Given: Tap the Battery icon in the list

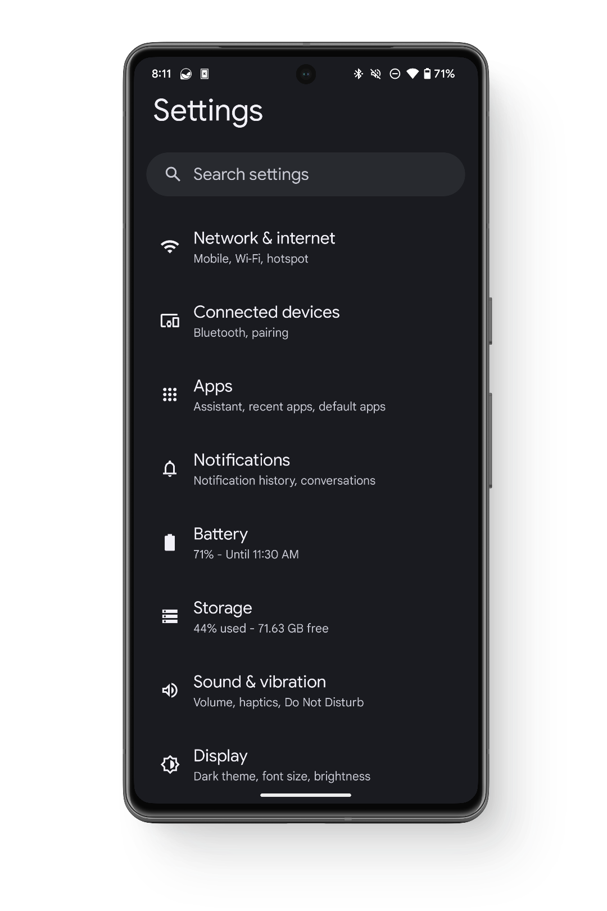Looking at the screenshot, I should (x=170, y=543).
